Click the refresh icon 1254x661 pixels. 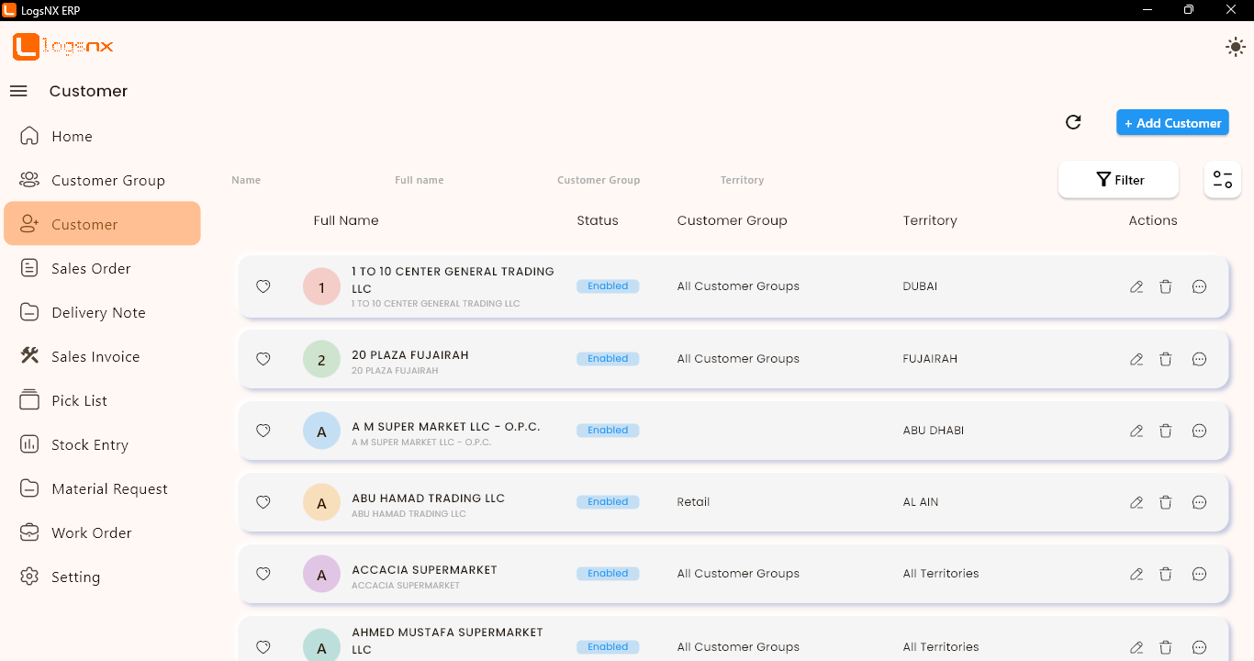(1073, 122)
